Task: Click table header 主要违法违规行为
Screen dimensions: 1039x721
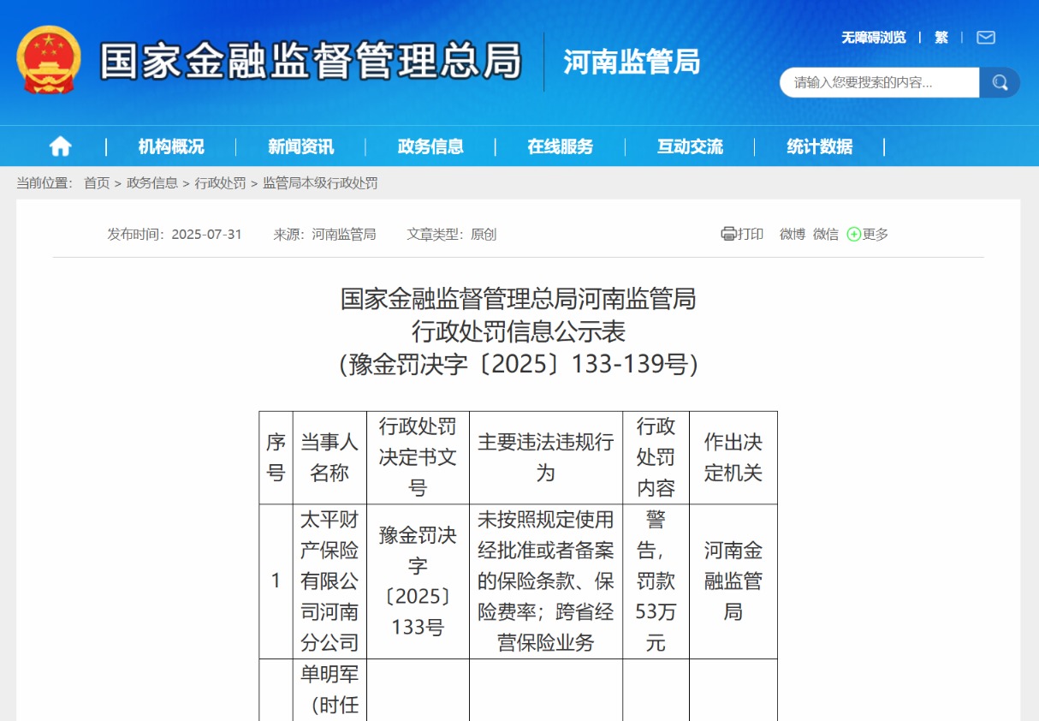Action: pos(546,457)
